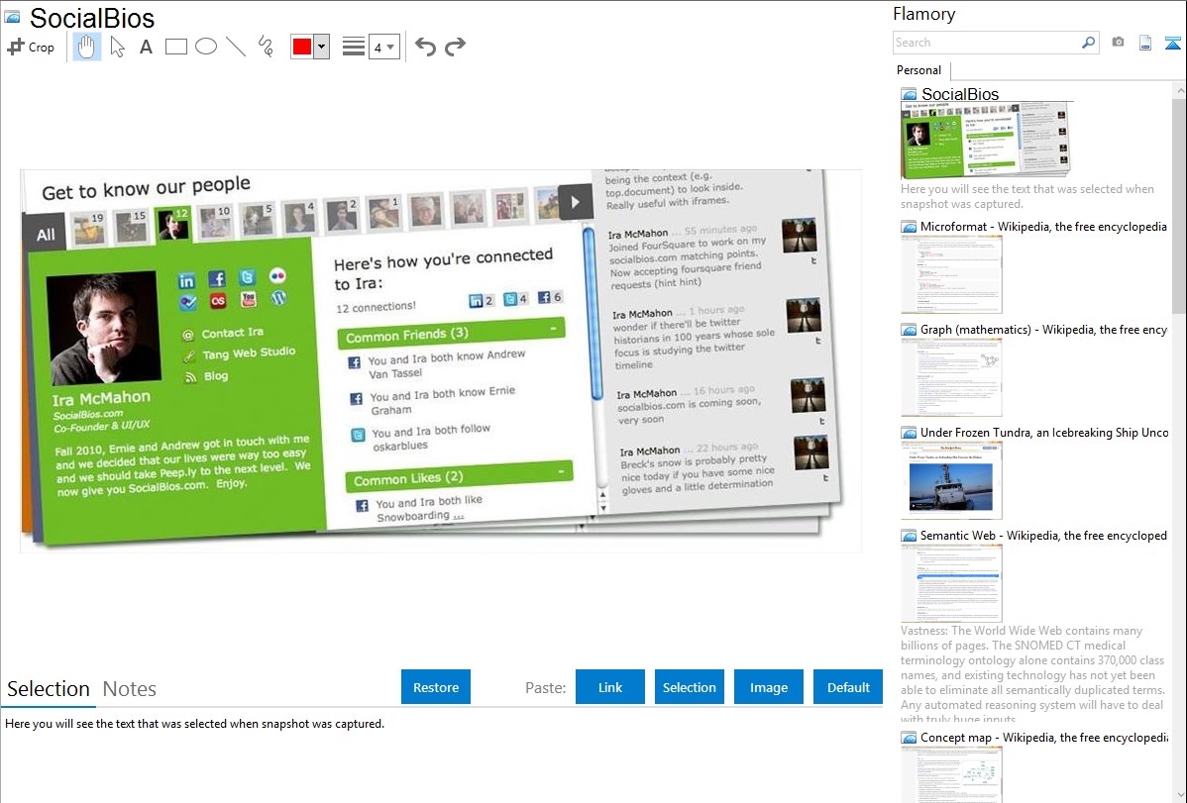Click the line thickness icon
The height and width of the screenshot is (803, 1187).
click(x=353, y=47)
